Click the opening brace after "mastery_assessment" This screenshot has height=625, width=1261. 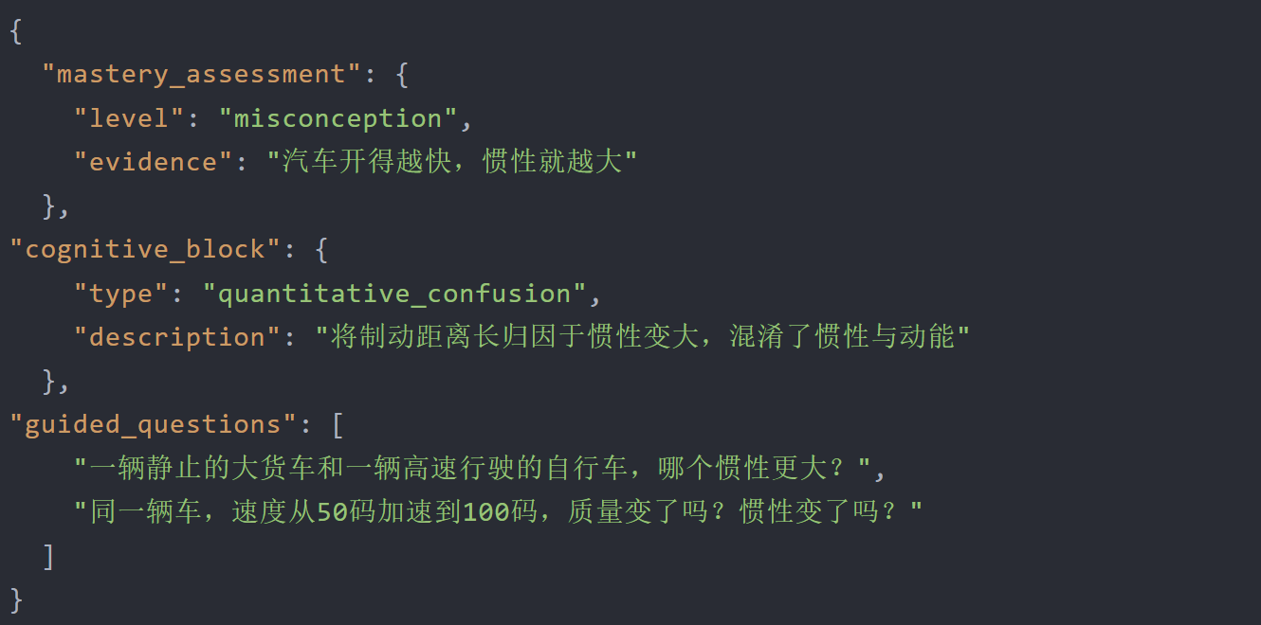402,74
